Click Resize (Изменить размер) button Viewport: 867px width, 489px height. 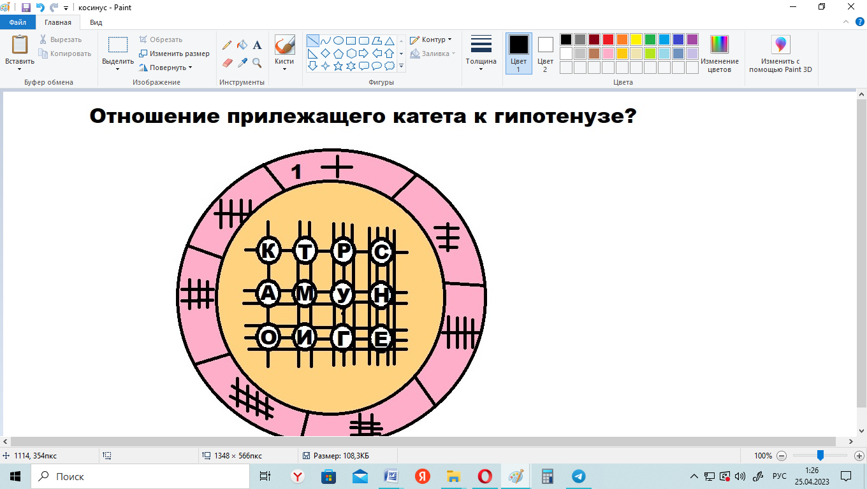(175, 53)
